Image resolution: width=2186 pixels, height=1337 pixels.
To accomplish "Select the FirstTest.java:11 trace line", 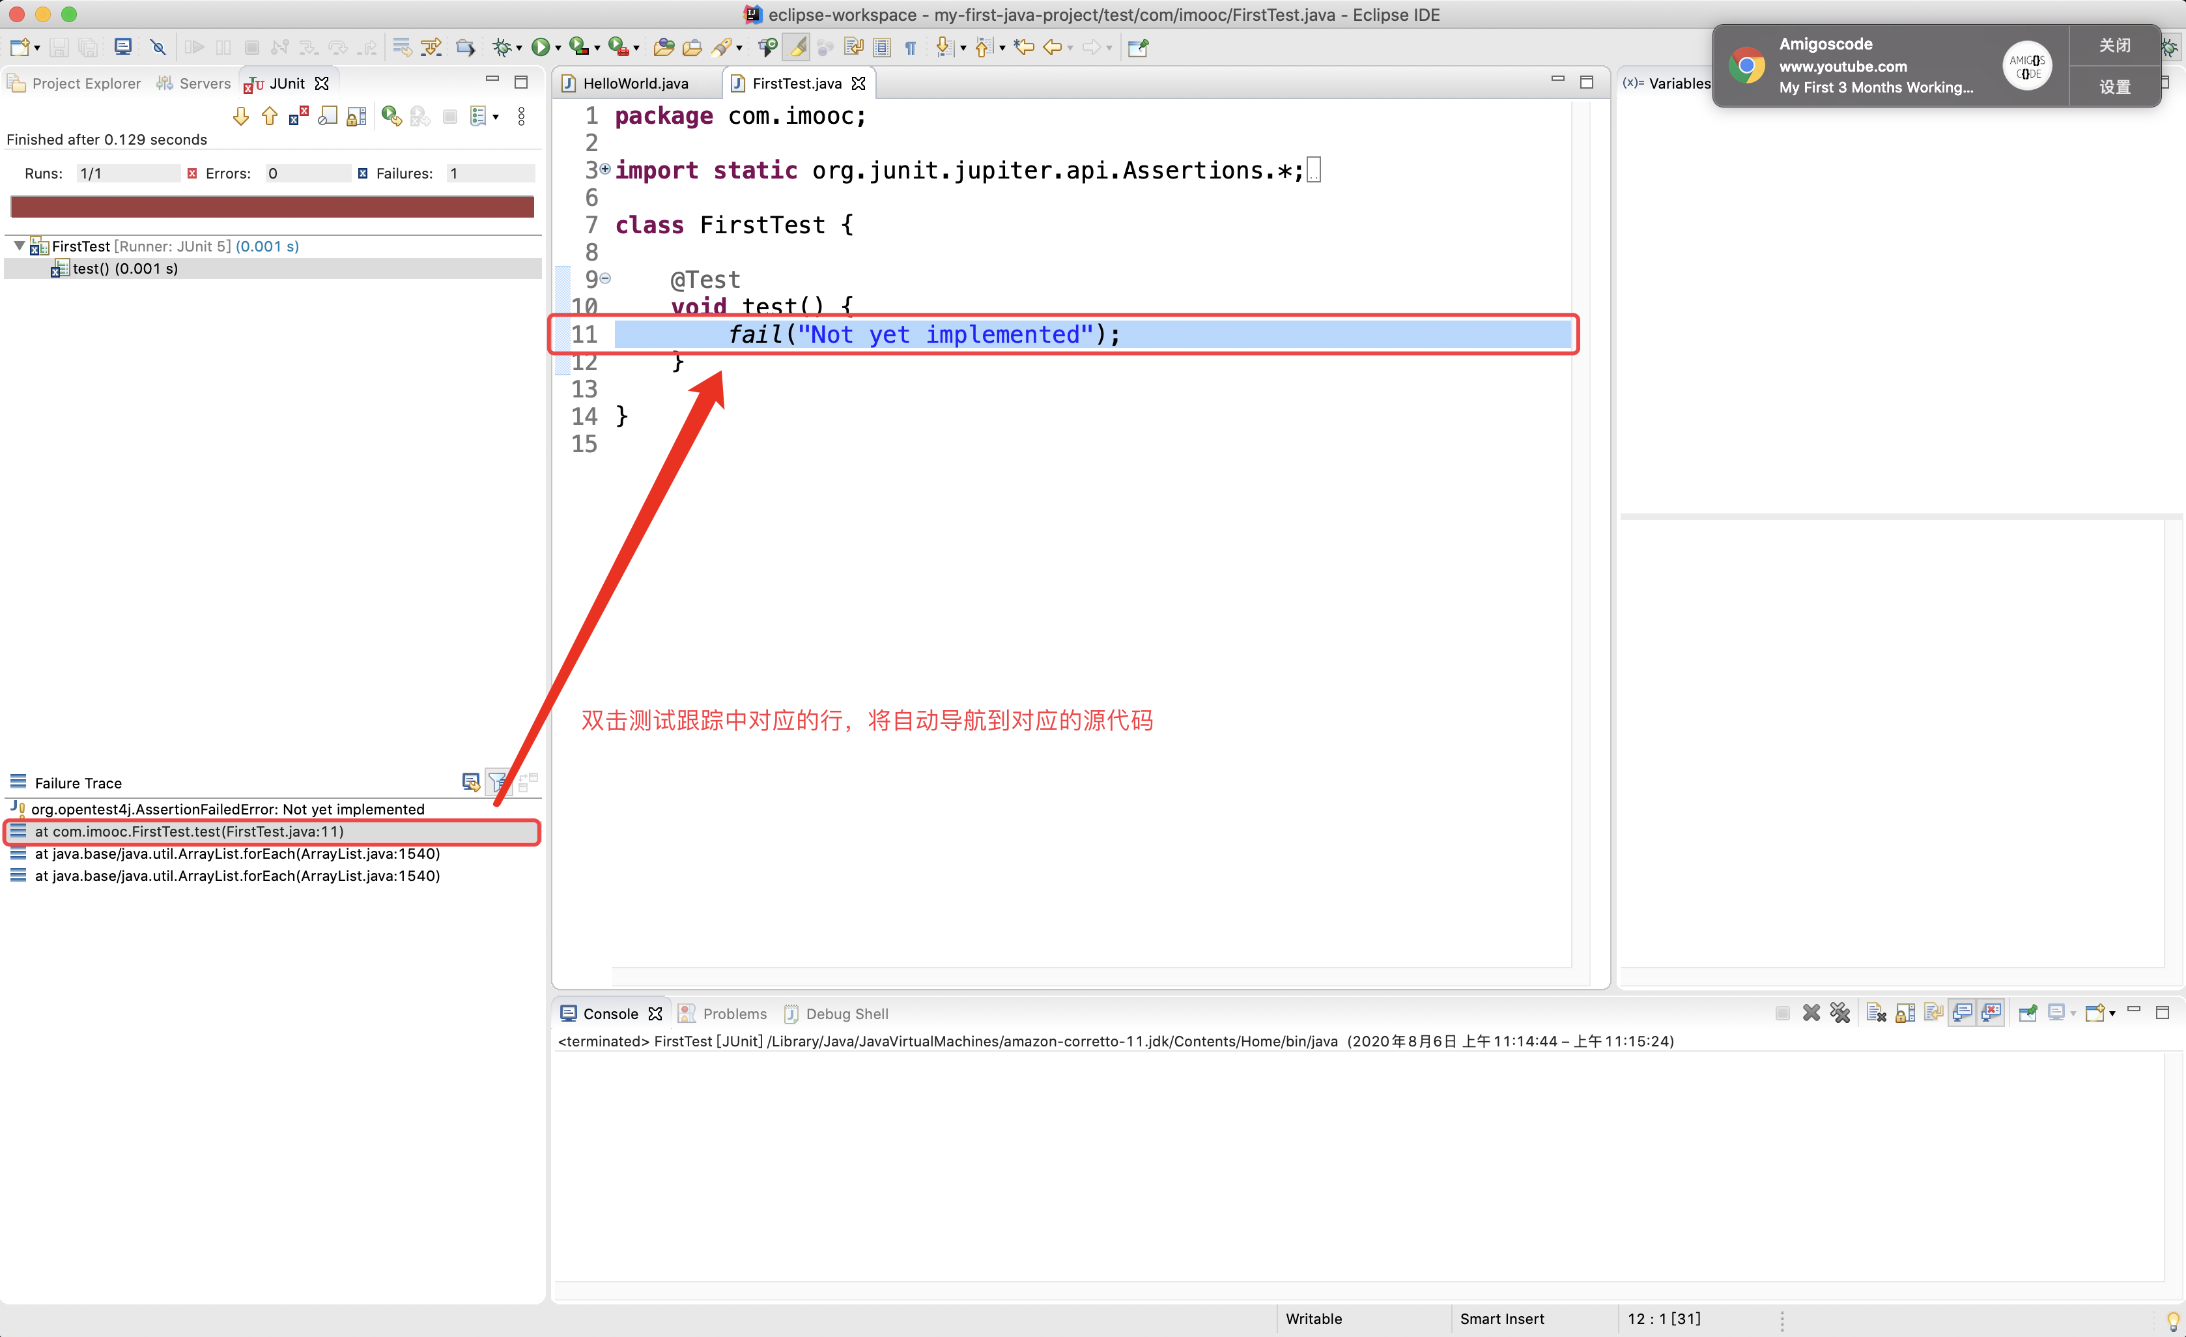I will 272,831.
